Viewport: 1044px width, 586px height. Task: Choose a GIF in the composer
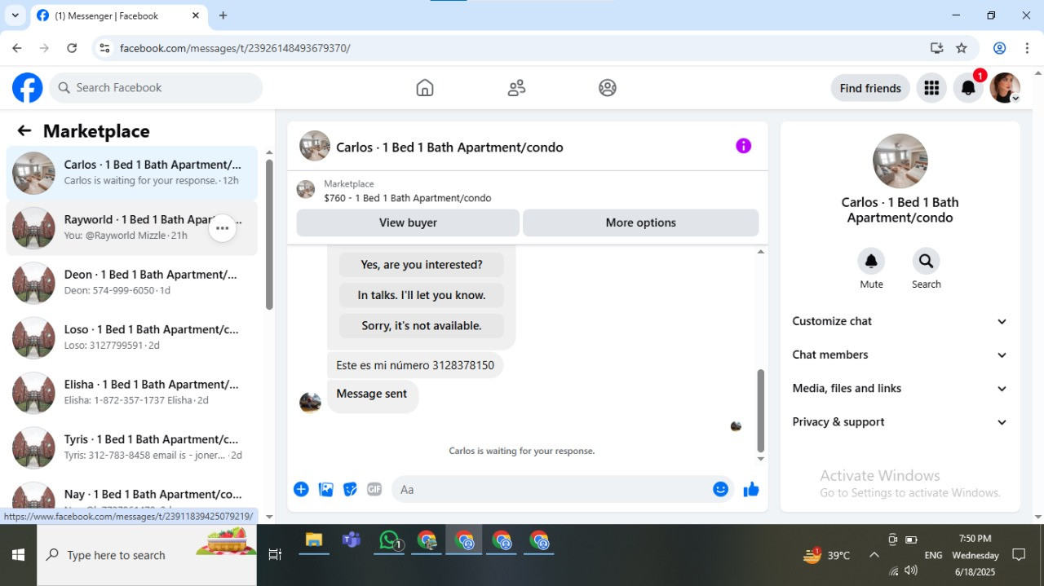click(374, 489)
